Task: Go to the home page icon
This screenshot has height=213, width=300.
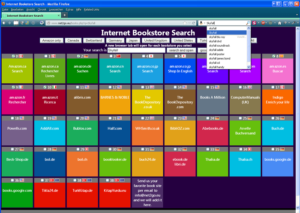Action: 279,23
